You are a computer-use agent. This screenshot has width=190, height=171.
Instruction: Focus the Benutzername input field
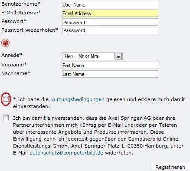110,5
